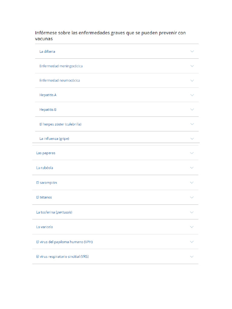Image resolution: width=232 pixels, height=309 pixels.
Task: Click chevron icon next to herpes zóster
Action: [192, 124]
